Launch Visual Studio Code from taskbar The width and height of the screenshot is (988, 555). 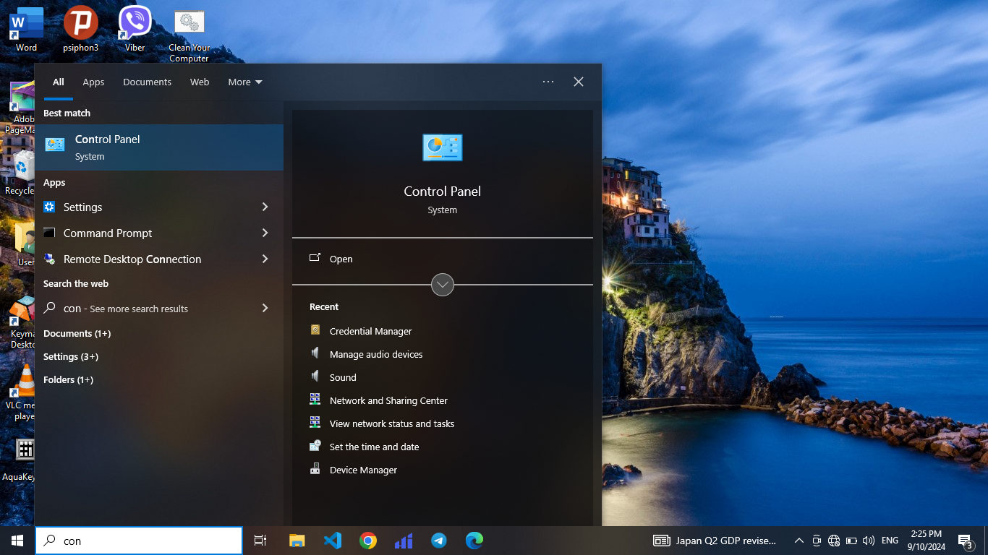(333, 541)
